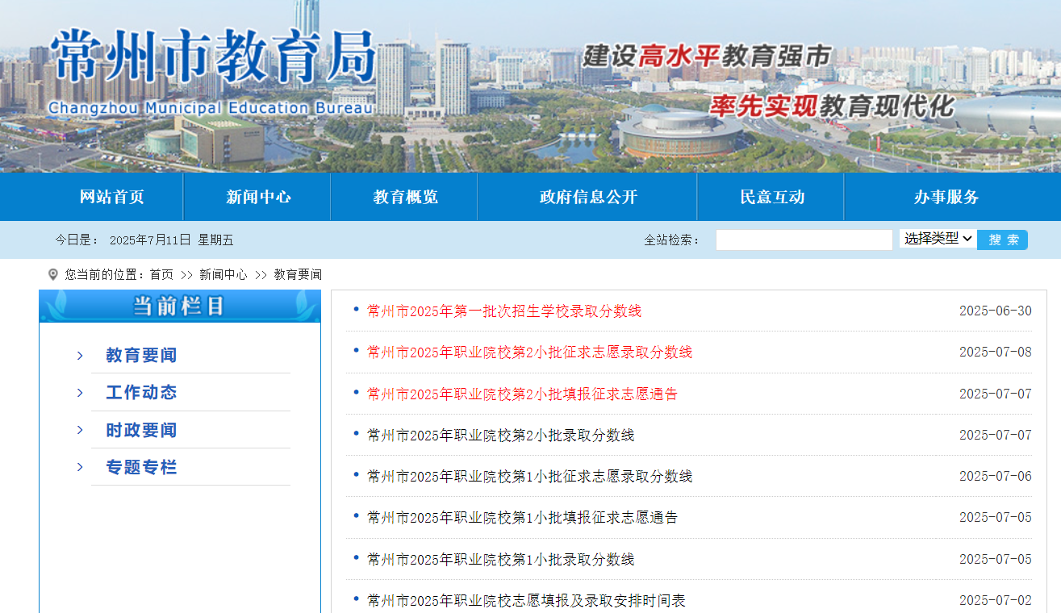The height and width of the screenshot is (613, 1061).
Task: Open 民意互动 navigation item
Action: click(x=772, y=197)
